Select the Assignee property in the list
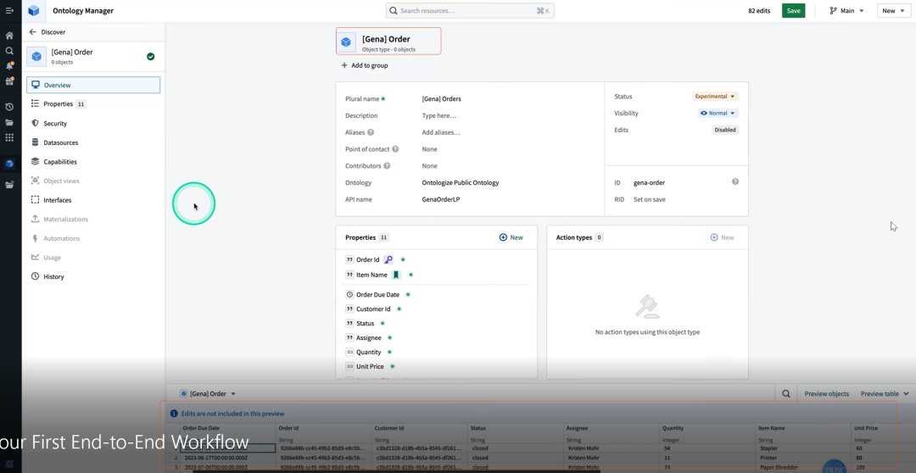The height and width of the screenshot is (473, 916). click(x=369, y=337)
